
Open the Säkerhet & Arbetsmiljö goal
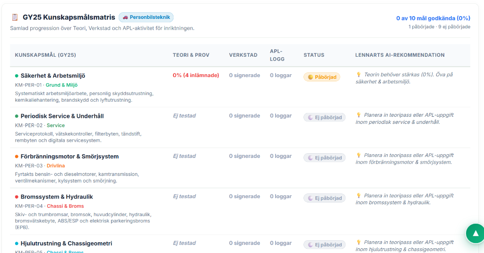pyautogui.click(x=53, y=76)
